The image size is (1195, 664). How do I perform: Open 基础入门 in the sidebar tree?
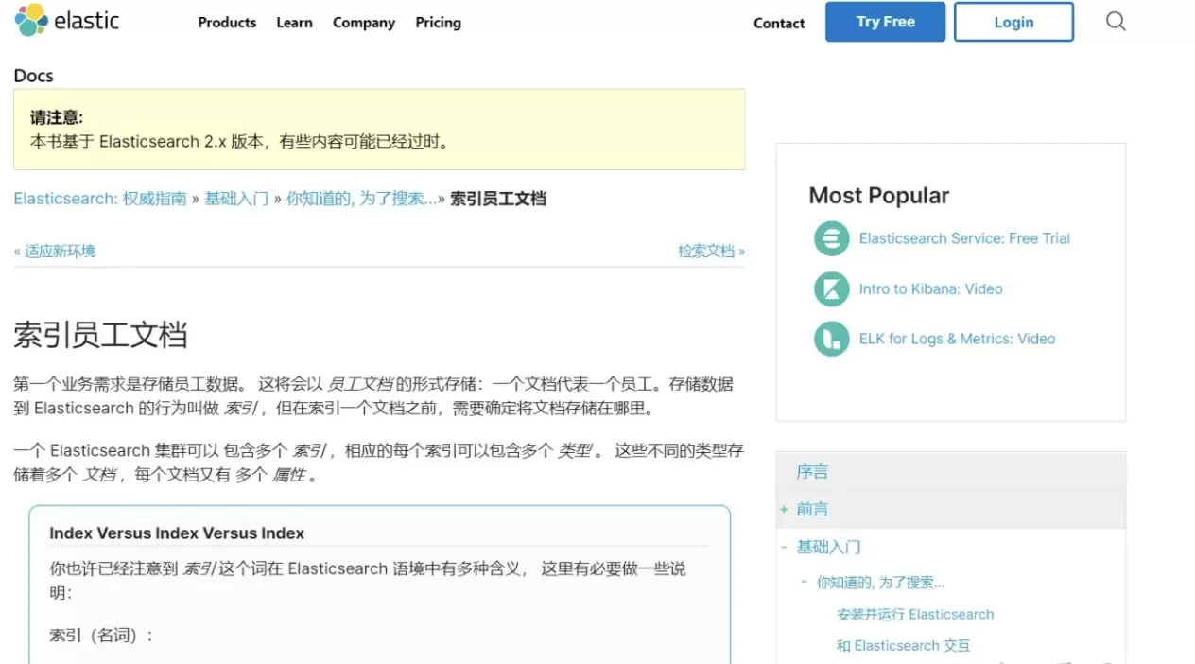(828, 547)
